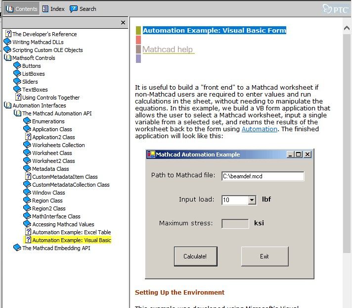This screenshot has height=308, width=352.
Task: Click the vertical scrollbar thumb
Action: (x=347, y=144)
